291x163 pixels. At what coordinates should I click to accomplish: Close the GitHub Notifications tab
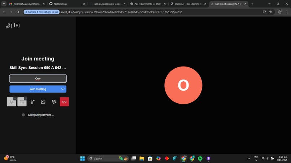point(84,4)
